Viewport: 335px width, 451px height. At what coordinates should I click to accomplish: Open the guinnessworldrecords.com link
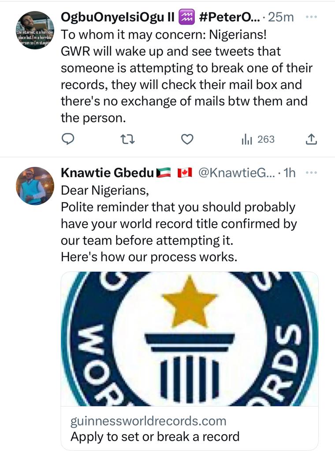148,421
